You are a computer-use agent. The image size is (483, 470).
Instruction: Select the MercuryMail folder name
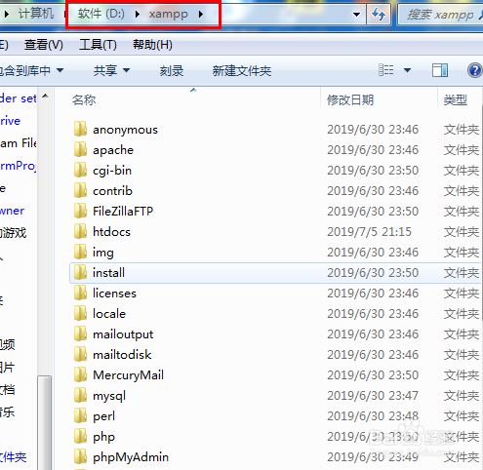(128, 375)
